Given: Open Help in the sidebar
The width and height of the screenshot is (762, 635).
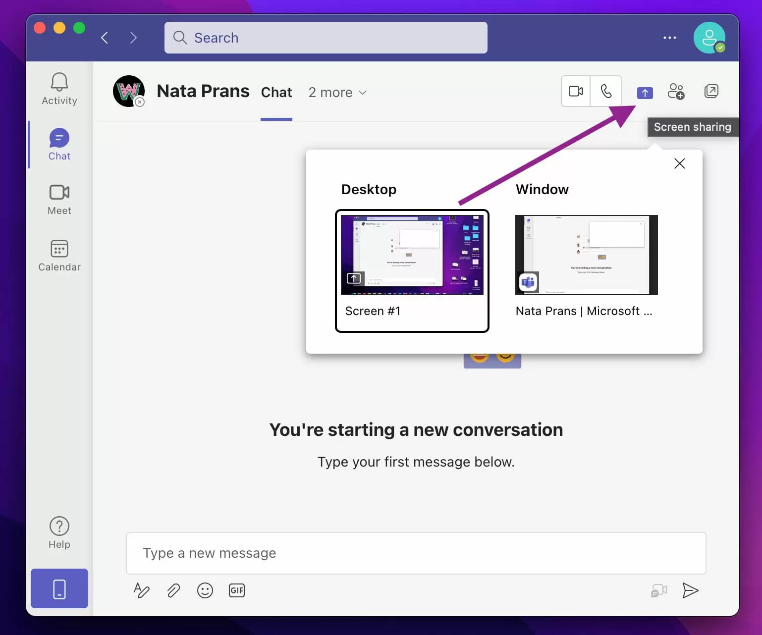Looking at the screenshot, I should (59, 533).
